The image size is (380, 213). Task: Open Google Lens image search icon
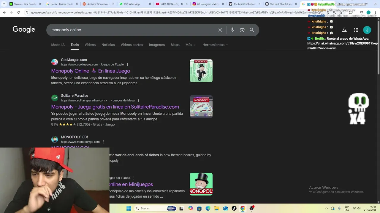pos(242,30)
